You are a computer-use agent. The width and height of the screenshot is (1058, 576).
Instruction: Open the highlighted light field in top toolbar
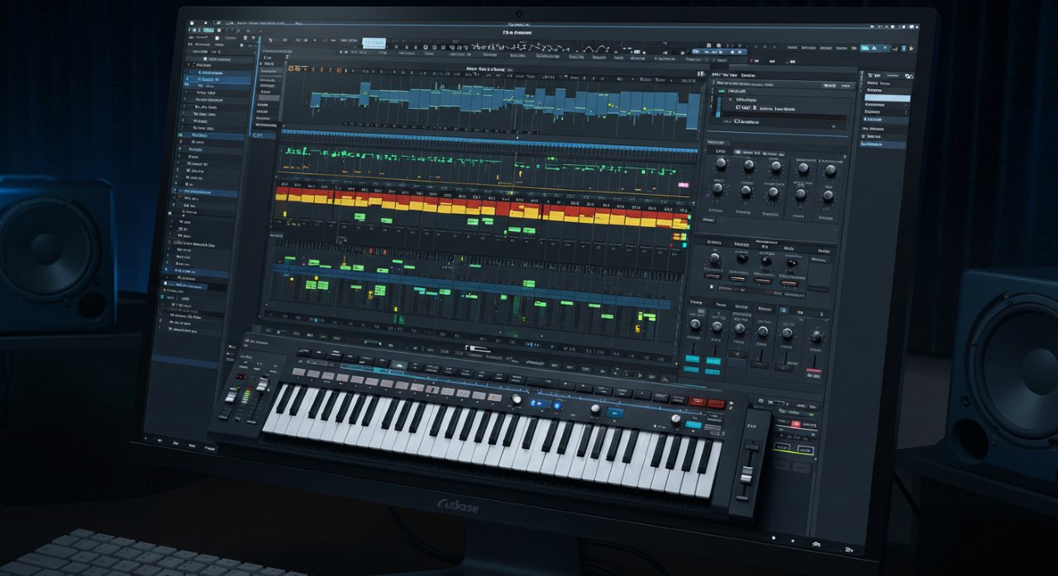pyautogui.click(x=374, y=42)
